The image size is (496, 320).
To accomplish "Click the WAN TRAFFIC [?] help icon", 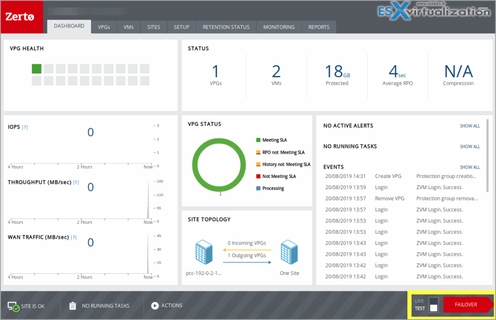I will (75, 237).
